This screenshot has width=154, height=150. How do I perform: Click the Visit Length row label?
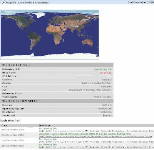pos(10,97)
